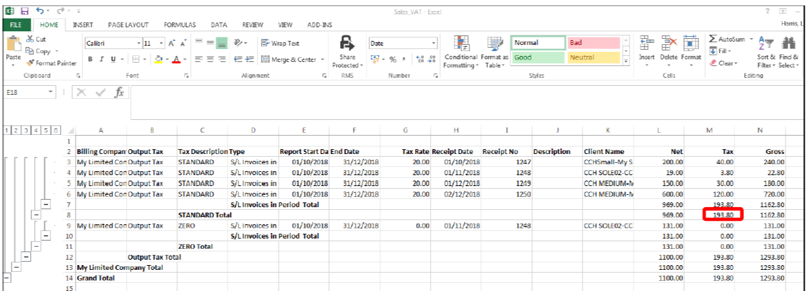Switch to the INSERT tab
The width and height of the screenshot is (806, 291).
click(82, 25)
